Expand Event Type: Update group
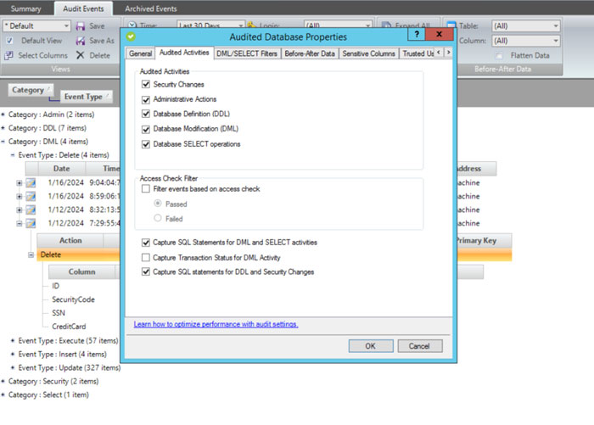This screenshot has height=425, width=594. click(13, 367)
